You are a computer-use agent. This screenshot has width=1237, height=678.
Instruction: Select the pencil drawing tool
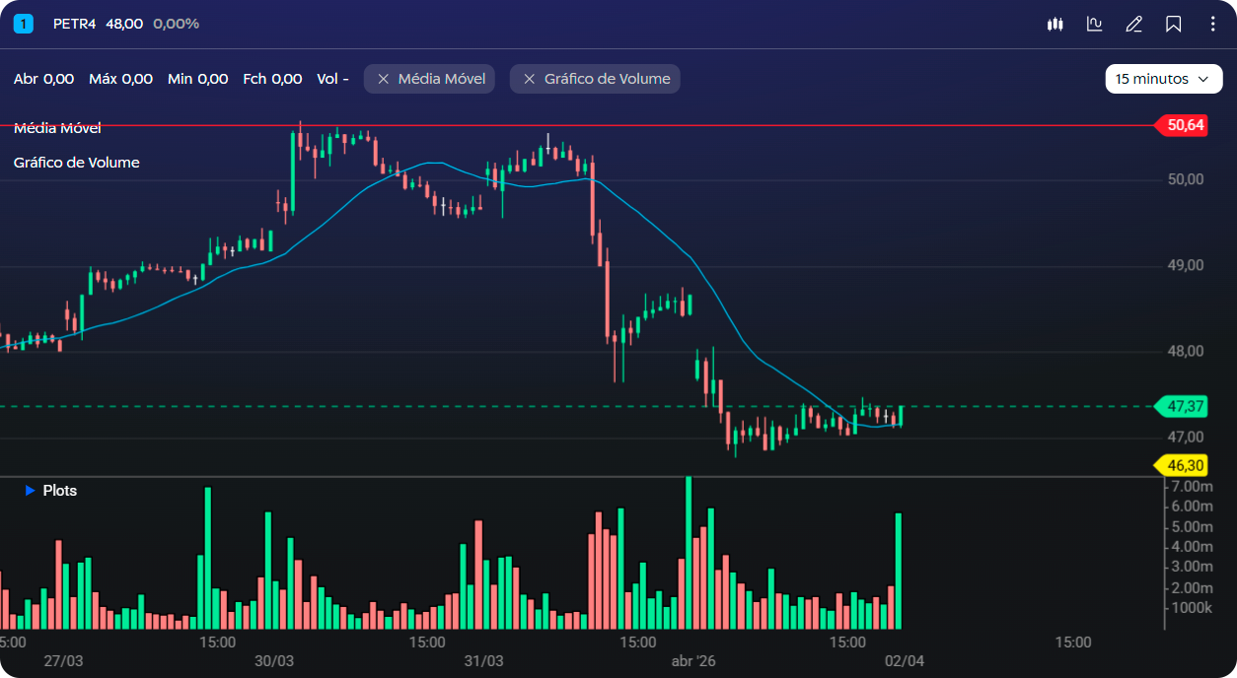tap(1133, 24)
